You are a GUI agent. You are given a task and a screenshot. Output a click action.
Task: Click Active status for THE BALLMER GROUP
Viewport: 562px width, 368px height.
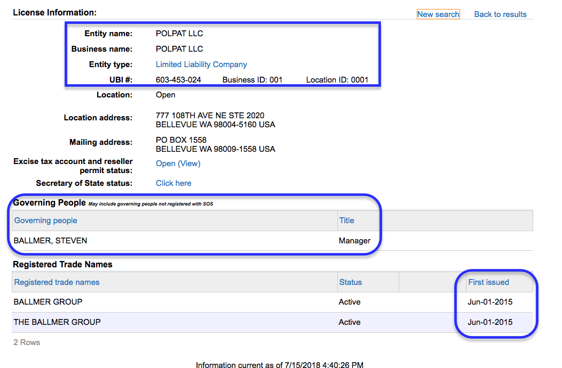[350, 322]
